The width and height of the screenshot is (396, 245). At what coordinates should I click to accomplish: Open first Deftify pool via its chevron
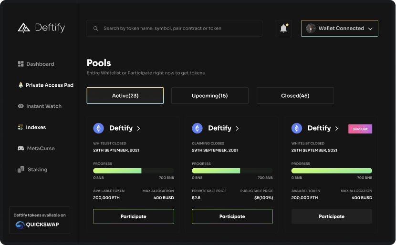click(138, 128)
